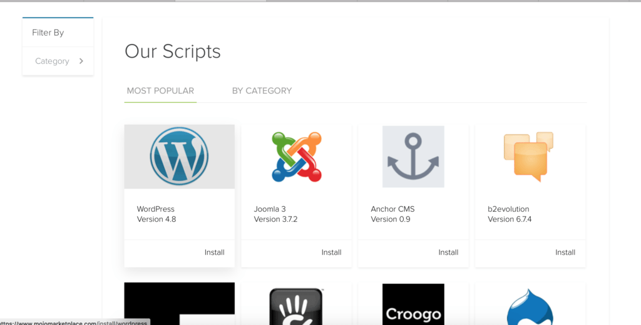This screenshot has height=325, width=641.
Task: Select the Joomla 3 logo
Action: [x=296, y=157]
